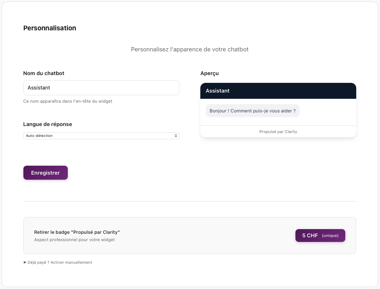Click the Enregistrer button

tap(45, 172)
